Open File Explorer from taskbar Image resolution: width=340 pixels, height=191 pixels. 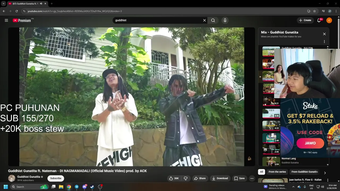pos(61,187)
